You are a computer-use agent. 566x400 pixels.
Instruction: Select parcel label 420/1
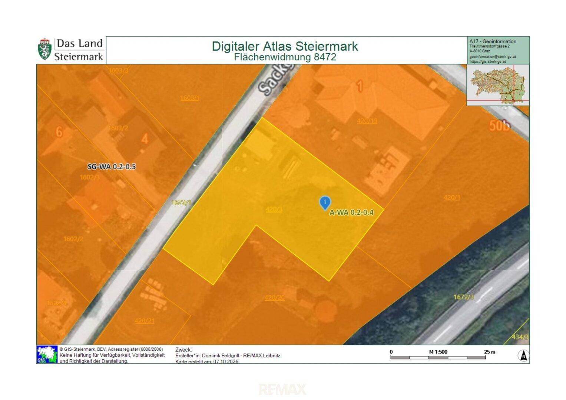coord(452,197)
